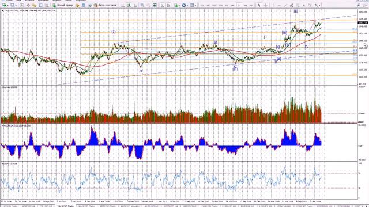Screen dimensions: 369x207
Task: Collapse the XAUUSD,Daily chart title triangle
Action: tap(2, 11)
